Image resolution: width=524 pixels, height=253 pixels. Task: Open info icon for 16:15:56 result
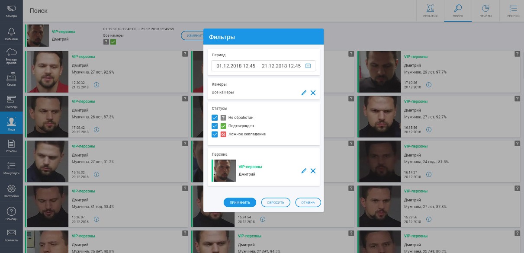pyautogui.click(x=428, y=129)
